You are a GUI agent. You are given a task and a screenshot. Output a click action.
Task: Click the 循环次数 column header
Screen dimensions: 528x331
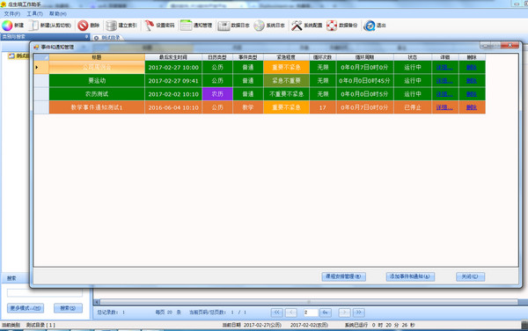[x=323, y=57]
